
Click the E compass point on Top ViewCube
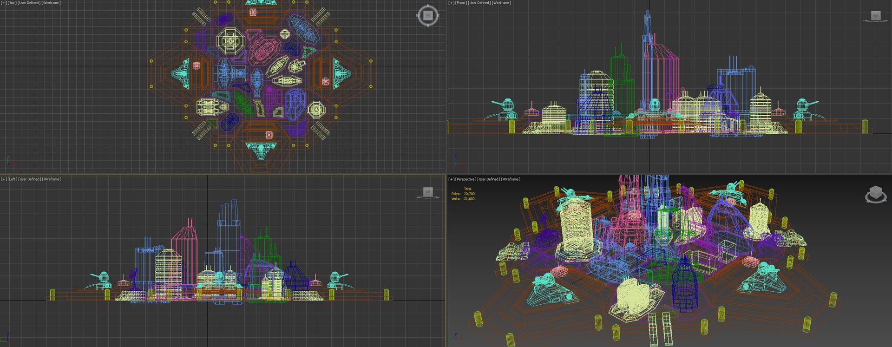pos(438,16)
